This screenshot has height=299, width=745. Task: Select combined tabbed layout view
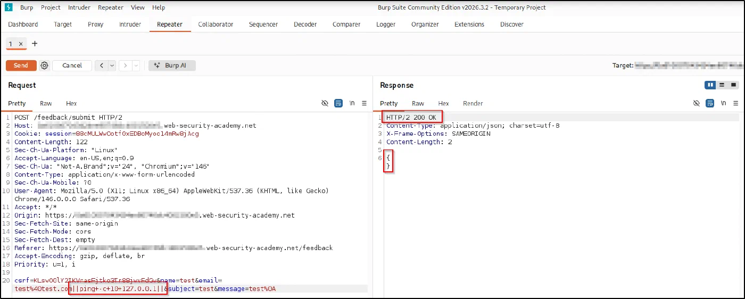(734, 85)
